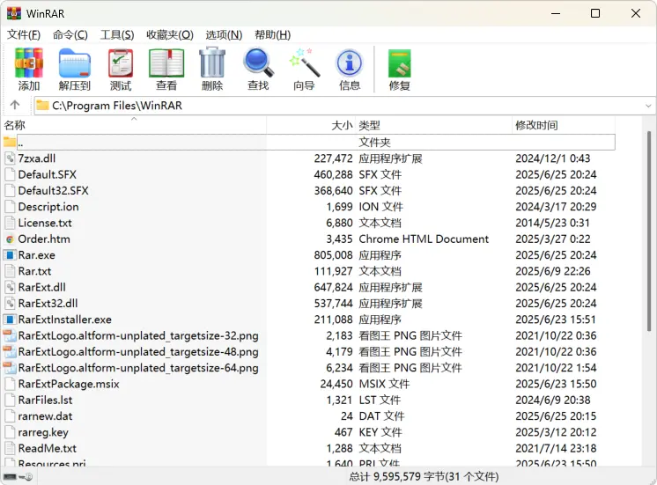Viewport: 657px width, 485px height.
Task: Launch the 向导 (Wizard) wand tool
Action: click(304, 62)
